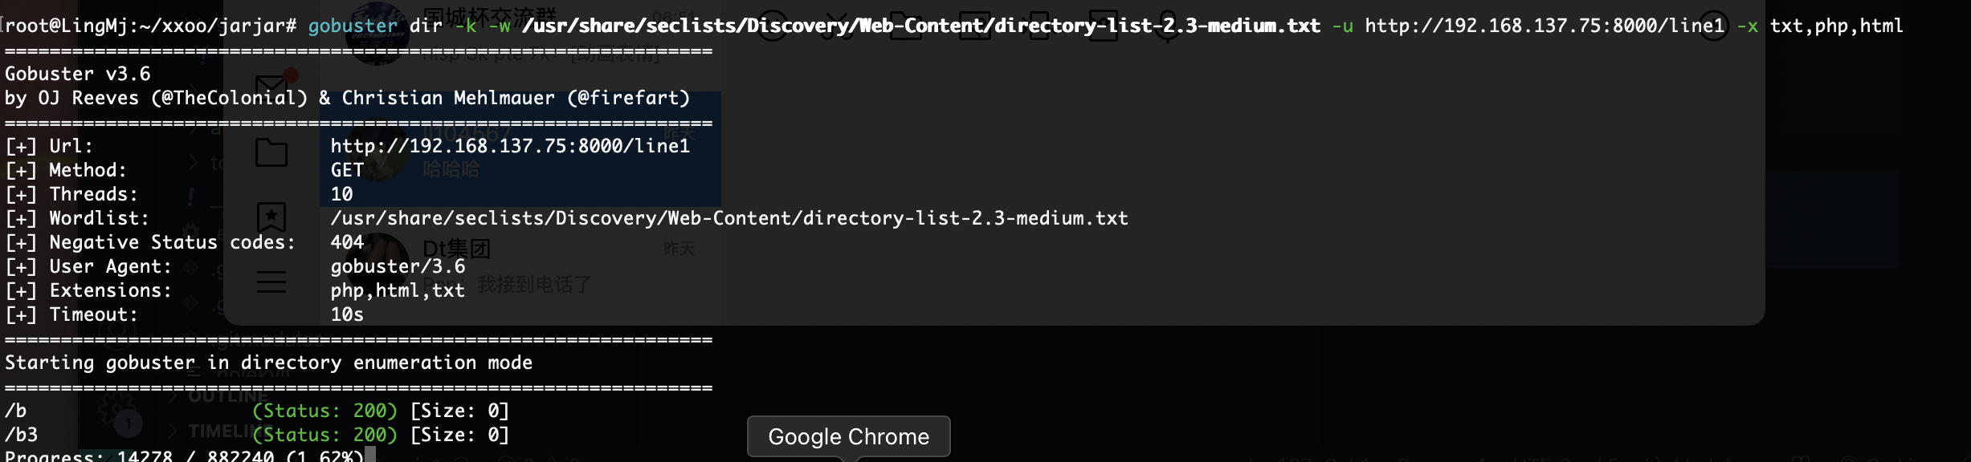Click the Google Chrome dock tooltip label
This screenshot has width=1971, height=462.
click(849, 436)
